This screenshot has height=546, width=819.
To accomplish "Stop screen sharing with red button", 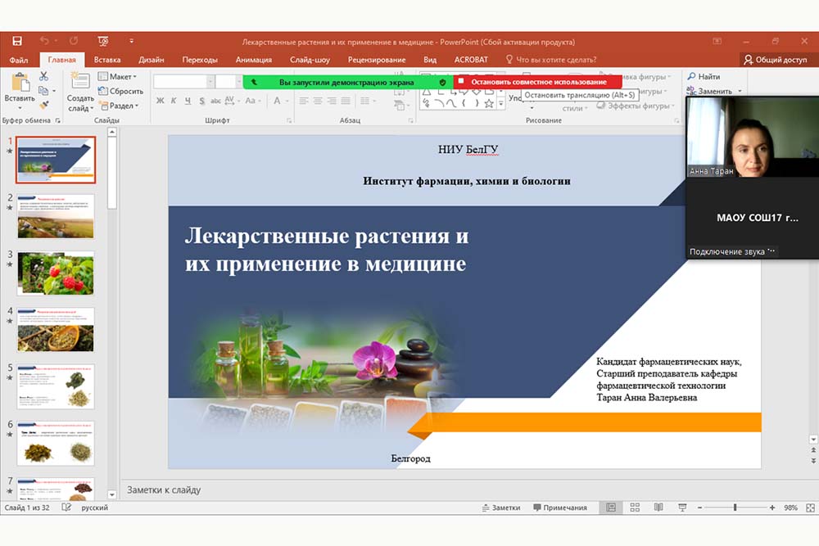I will coord(537,82).
